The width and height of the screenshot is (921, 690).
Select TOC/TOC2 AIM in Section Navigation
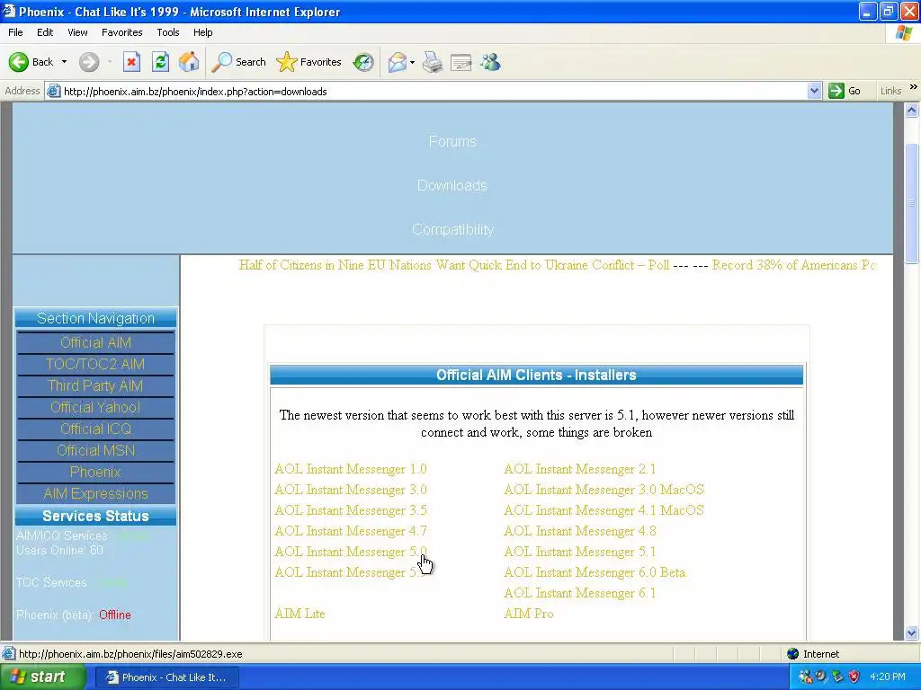tap(95, 364)
